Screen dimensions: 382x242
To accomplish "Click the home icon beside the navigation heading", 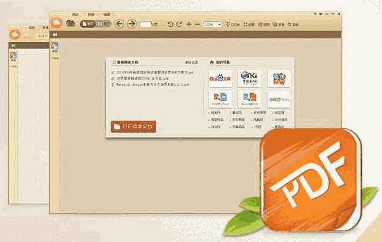I will (x=212, y=62).
